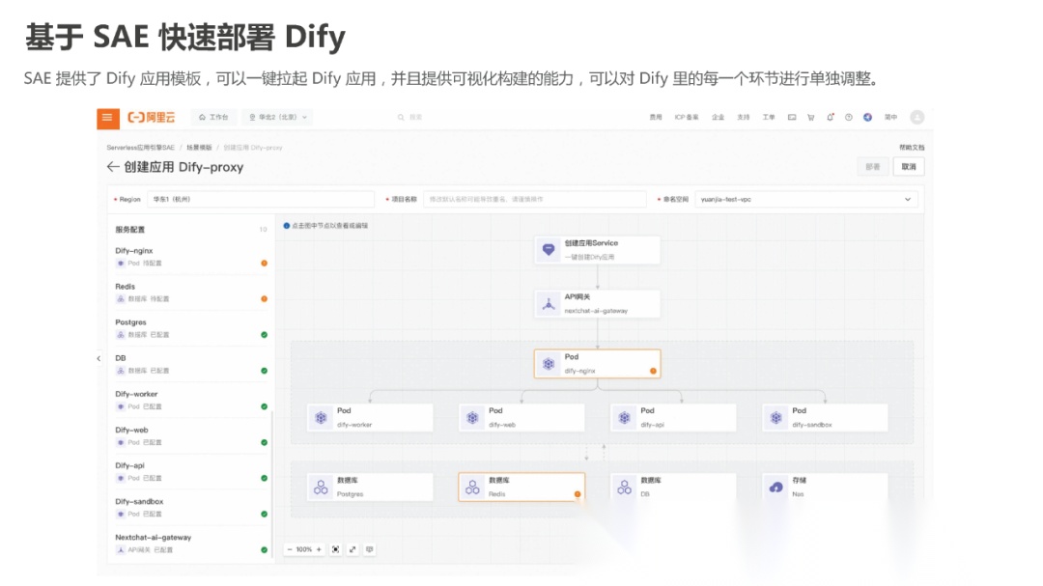Click the 创建应用Service node icon
The height and width of the screenshot is (586, 1043).
tap(549, 250)
